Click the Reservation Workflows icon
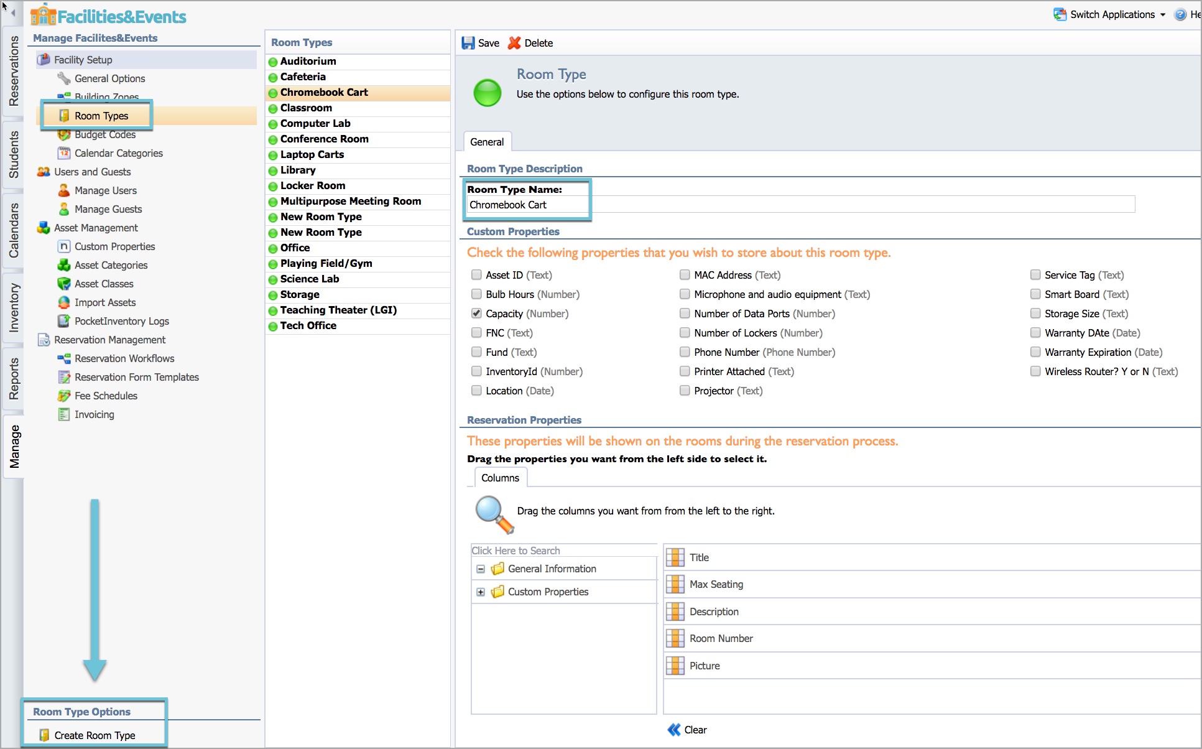This screenshot has height=749, width=1202. (64, 358)
